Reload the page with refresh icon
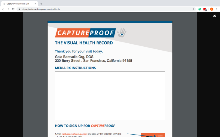The height and width of the screenshot is (137, 220). [13, 9]
